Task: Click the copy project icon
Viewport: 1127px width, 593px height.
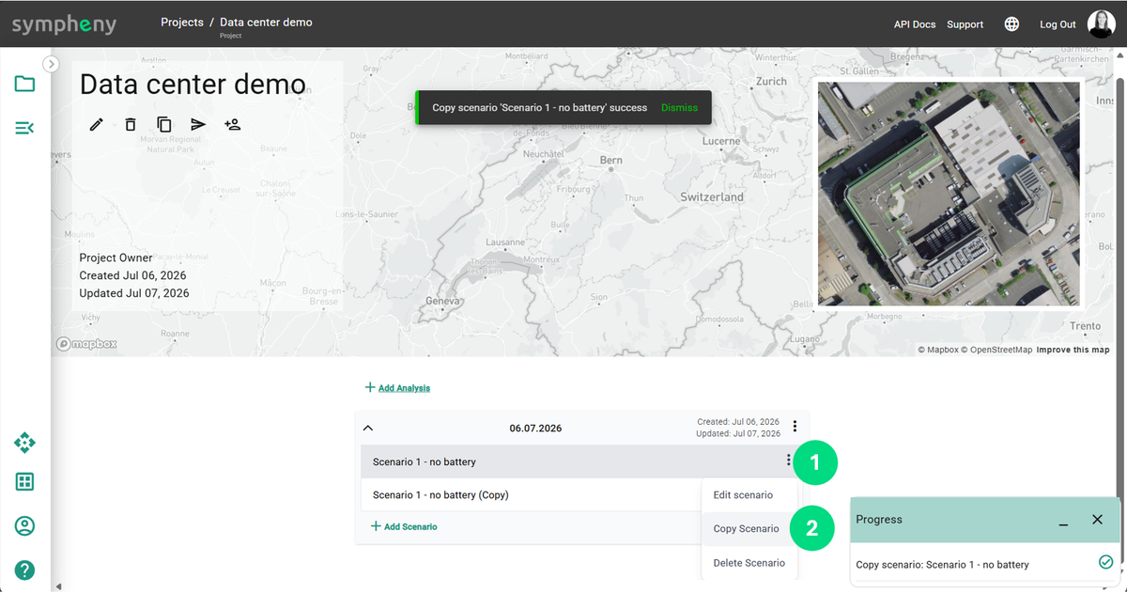Action: (164, 124)
